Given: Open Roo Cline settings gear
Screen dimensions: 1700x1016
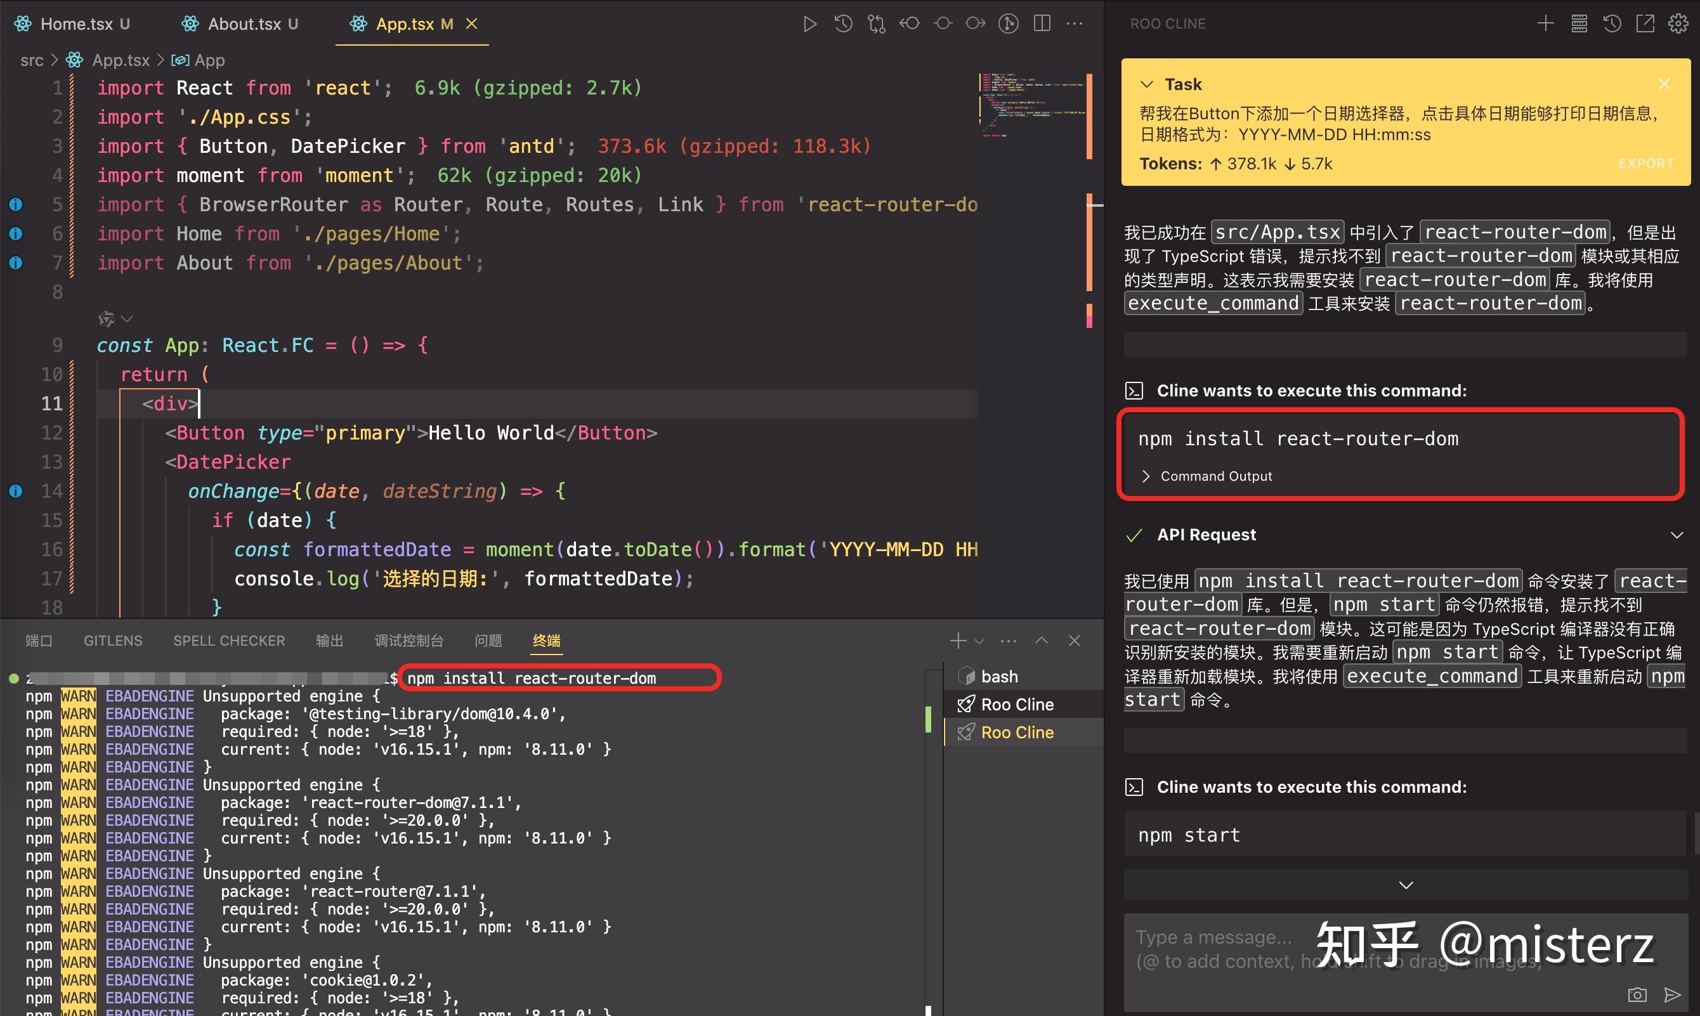Looking at the screenshot, I should pos(1678,23).
